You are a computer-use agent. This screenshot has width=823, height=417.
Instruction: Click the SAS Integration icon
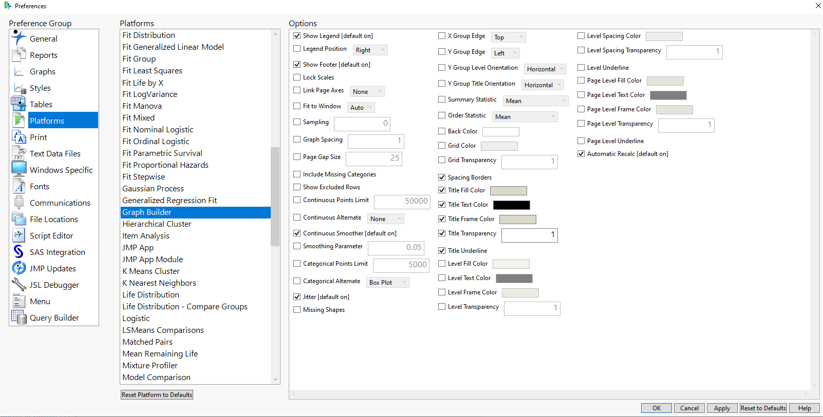19,252
